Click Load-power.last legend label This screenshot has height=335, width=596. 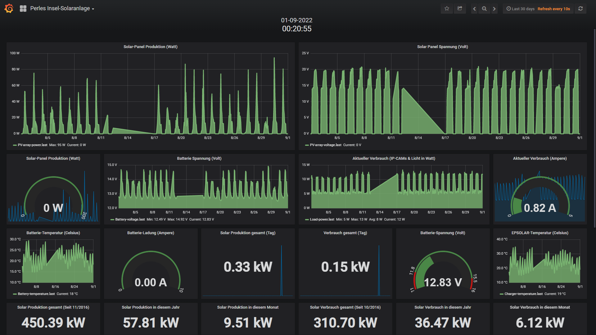[x=322, y=219]
